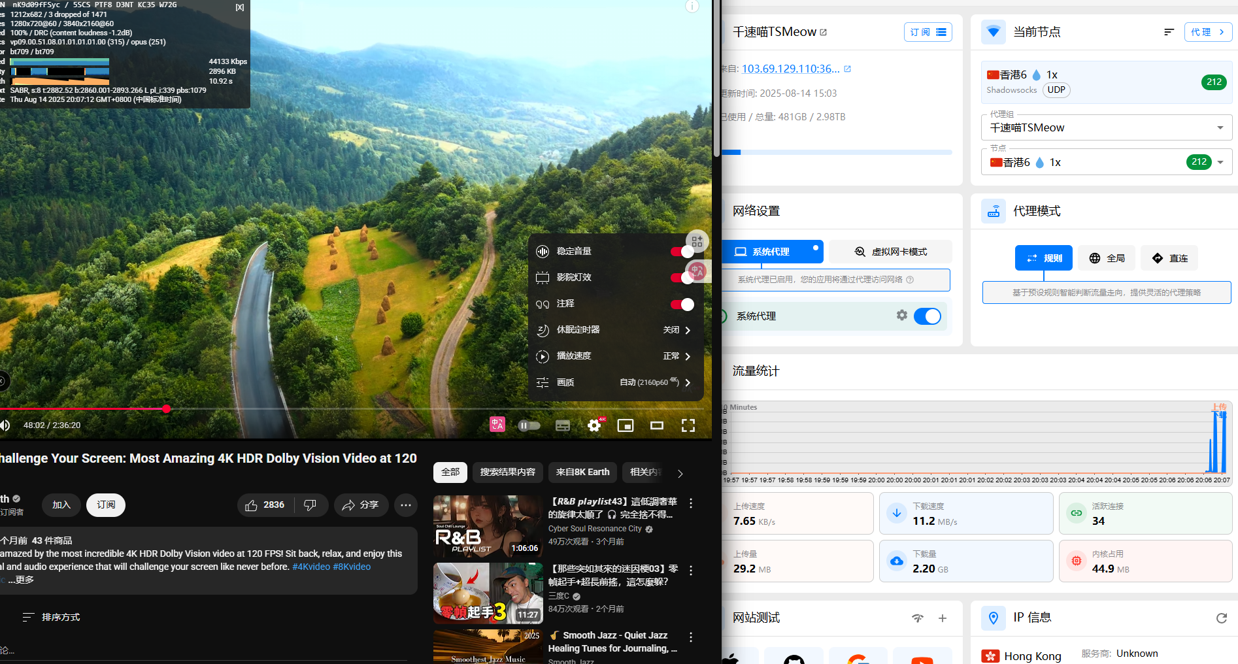The width and height of the screenshot is (1238, 664).
Task: Click the 流量统计 traffic chart
Action: [977, 442]
